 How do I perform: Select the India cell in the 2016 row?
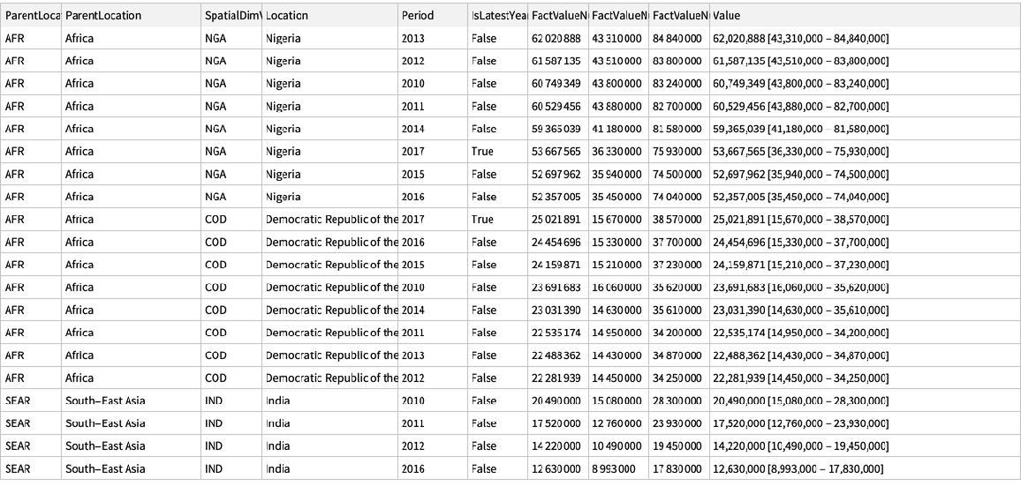[278, 468]
